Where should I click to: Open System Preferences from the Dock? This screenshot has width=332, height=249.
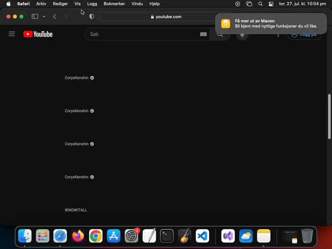(131, 236)
